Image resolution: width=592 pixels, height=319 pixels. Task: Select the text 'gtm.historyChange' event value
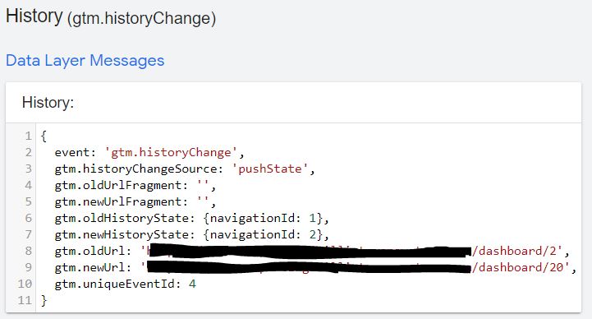point(171,152)
